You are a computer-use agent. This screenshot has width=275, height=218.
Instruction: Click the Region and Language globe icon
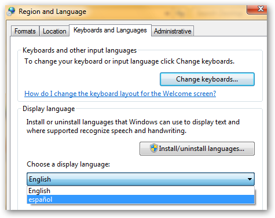(11, 12)
